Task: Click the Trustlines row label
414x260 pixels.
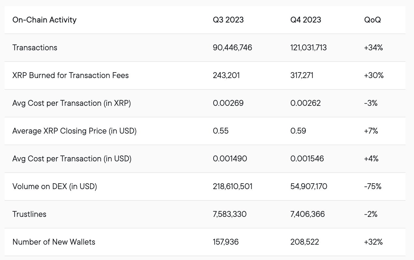Action: coord(29,214)
